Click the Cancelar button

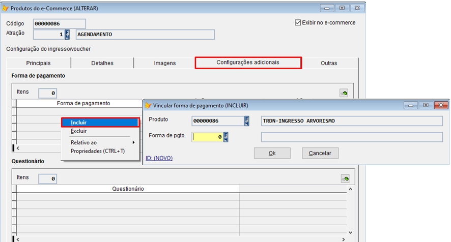coord(320,153)
